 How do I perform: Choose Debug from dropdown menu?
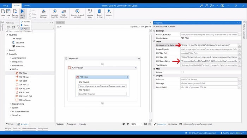[25, 25]
